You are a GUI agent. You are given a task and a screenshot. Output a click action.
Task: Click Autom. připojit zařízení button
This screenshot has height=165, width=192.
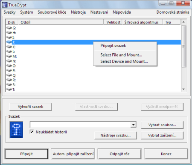point(73,154)
